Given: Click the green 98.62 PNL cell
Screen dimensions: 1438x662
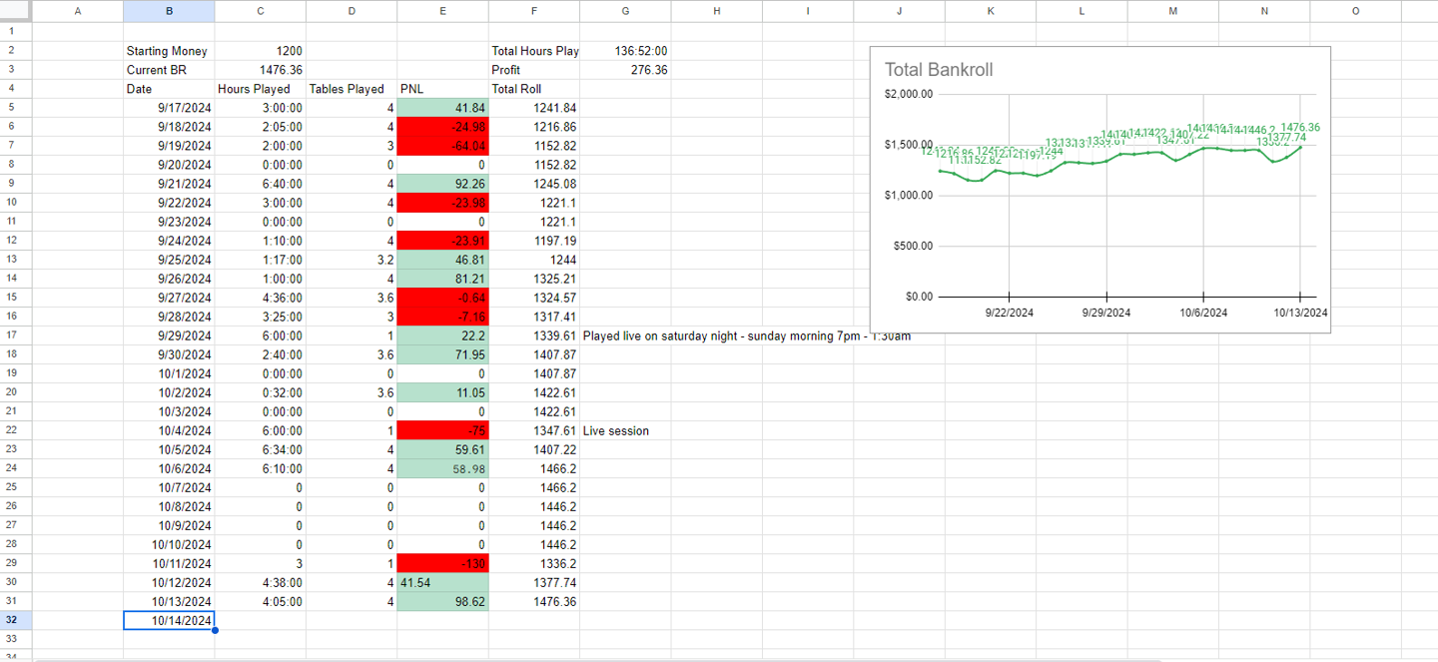Looking at the screenshot, I should (x=442, y=601).
